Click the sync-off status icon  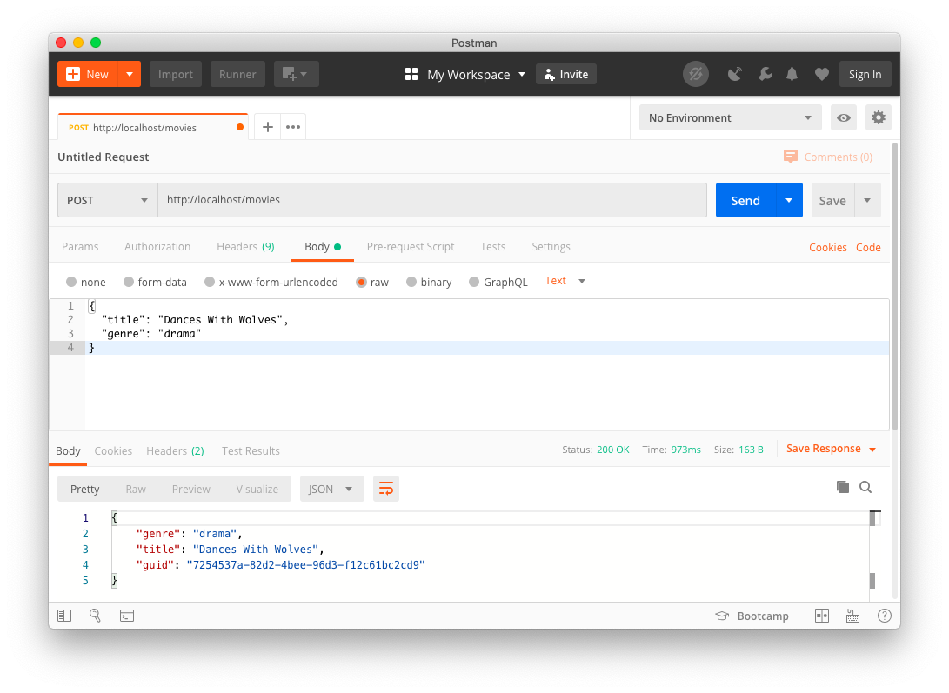coord(695,75)
